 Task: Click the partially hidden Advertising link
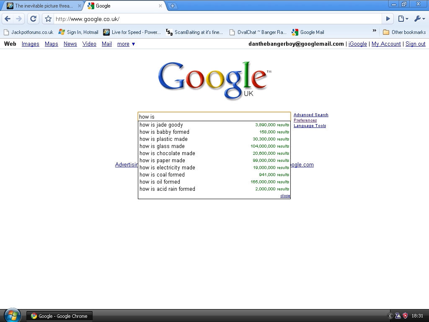(127, 164)
